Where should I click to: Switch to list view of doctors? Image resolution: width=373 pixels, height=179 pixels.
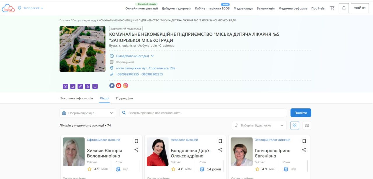pyautogui.click(x=307, y=125)
